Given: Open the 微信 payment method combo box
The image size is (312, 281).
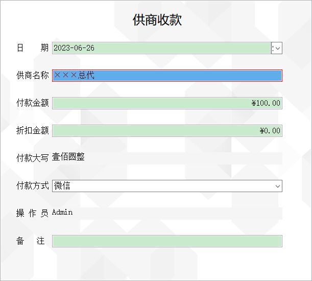Looking at the screenshot, I should [x=167, y=186].
